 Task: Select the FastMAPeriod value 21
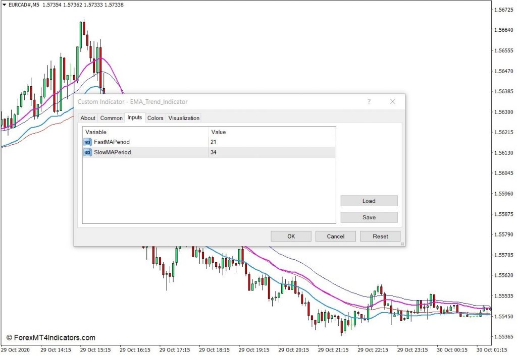[214, 142]
